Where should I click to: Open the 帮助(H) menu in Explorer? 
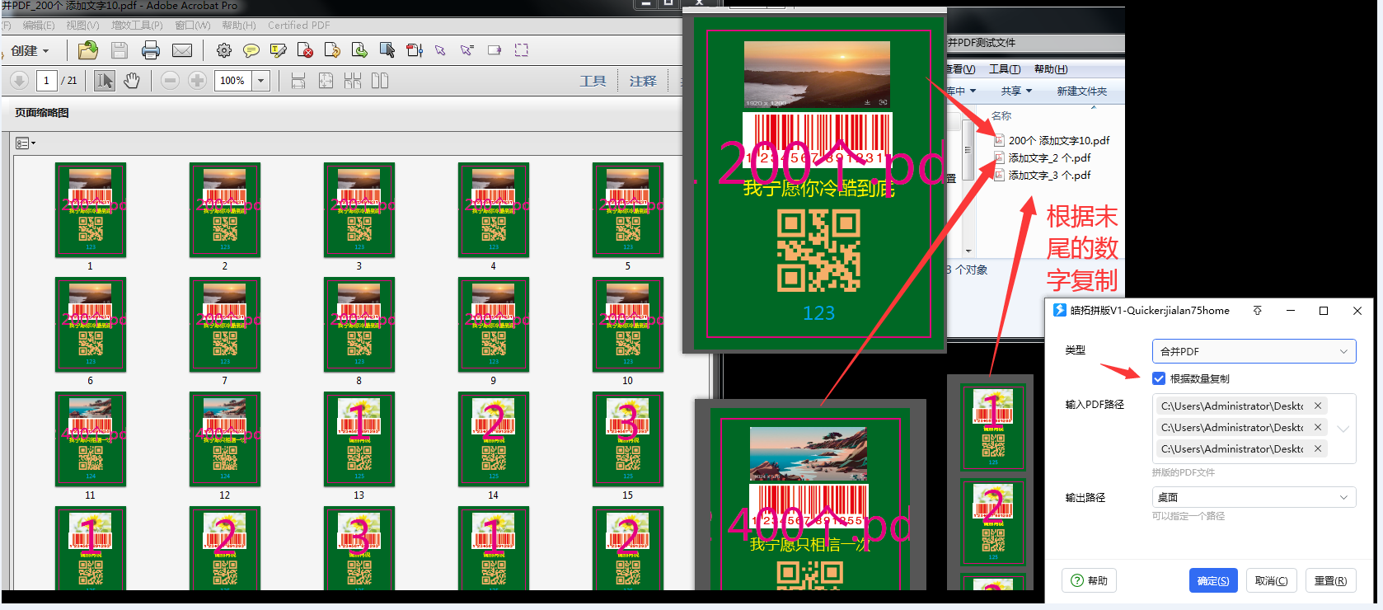[x=1051, y=68]
